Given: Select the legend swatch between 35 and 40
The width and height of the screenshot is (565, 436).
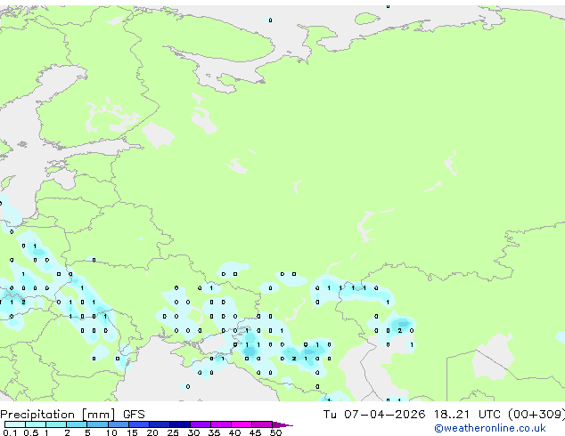Looking at the screenshot, I should (x=221, y=424).
